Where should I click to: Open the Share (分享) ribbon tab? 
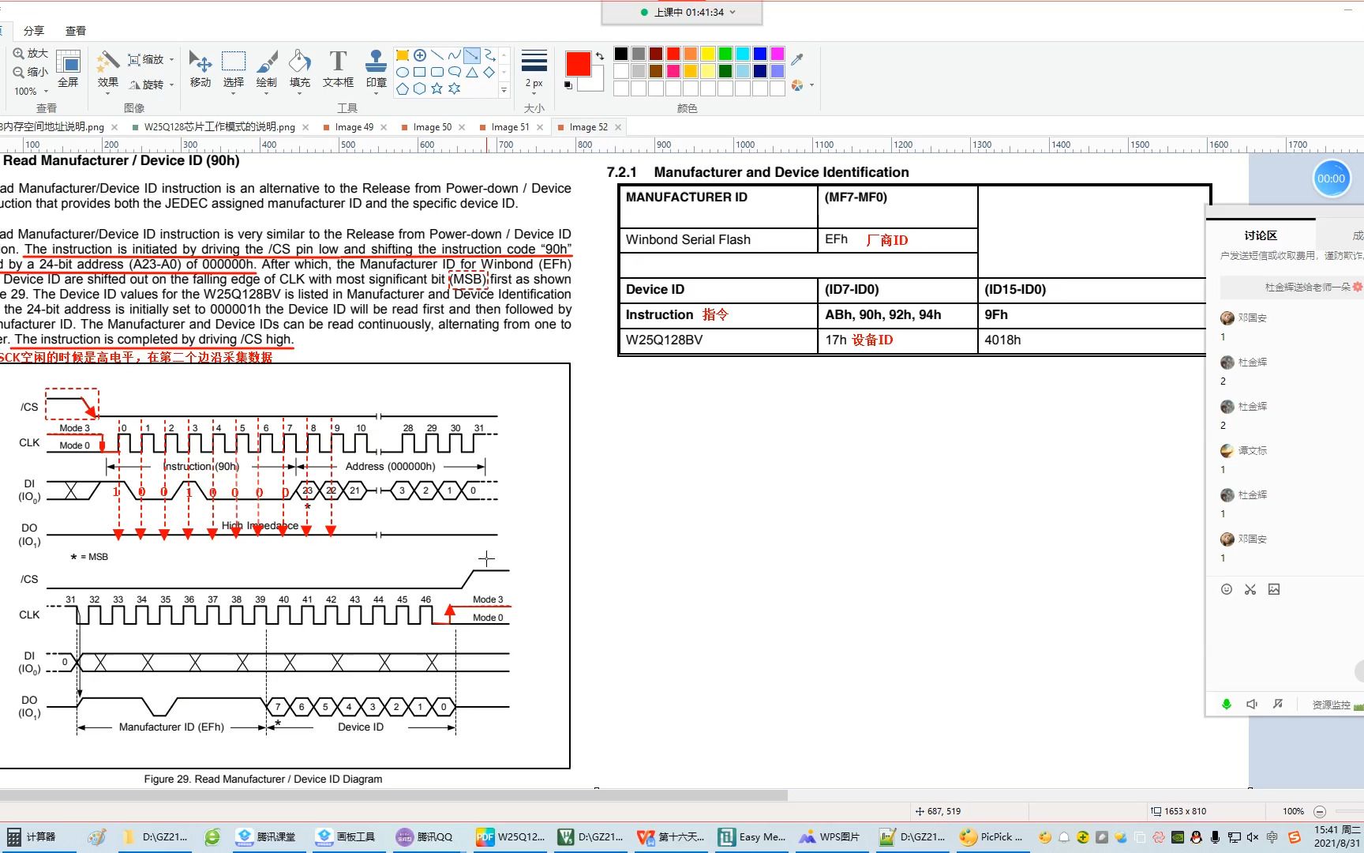click(x=34, y=31)
